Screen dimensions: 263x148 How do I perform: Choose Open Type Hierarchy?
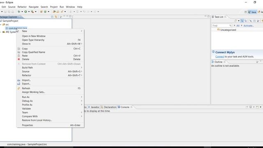pos(50,40)
